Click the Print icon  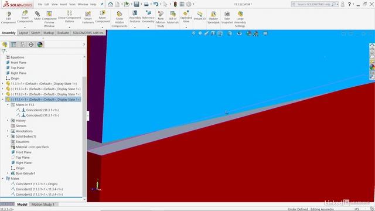pyautogui.click(x=146, y=4)
